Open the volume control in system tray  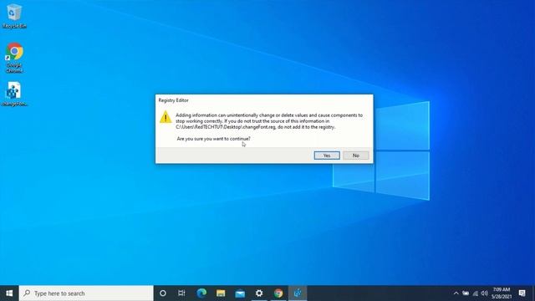click(484, 293)
